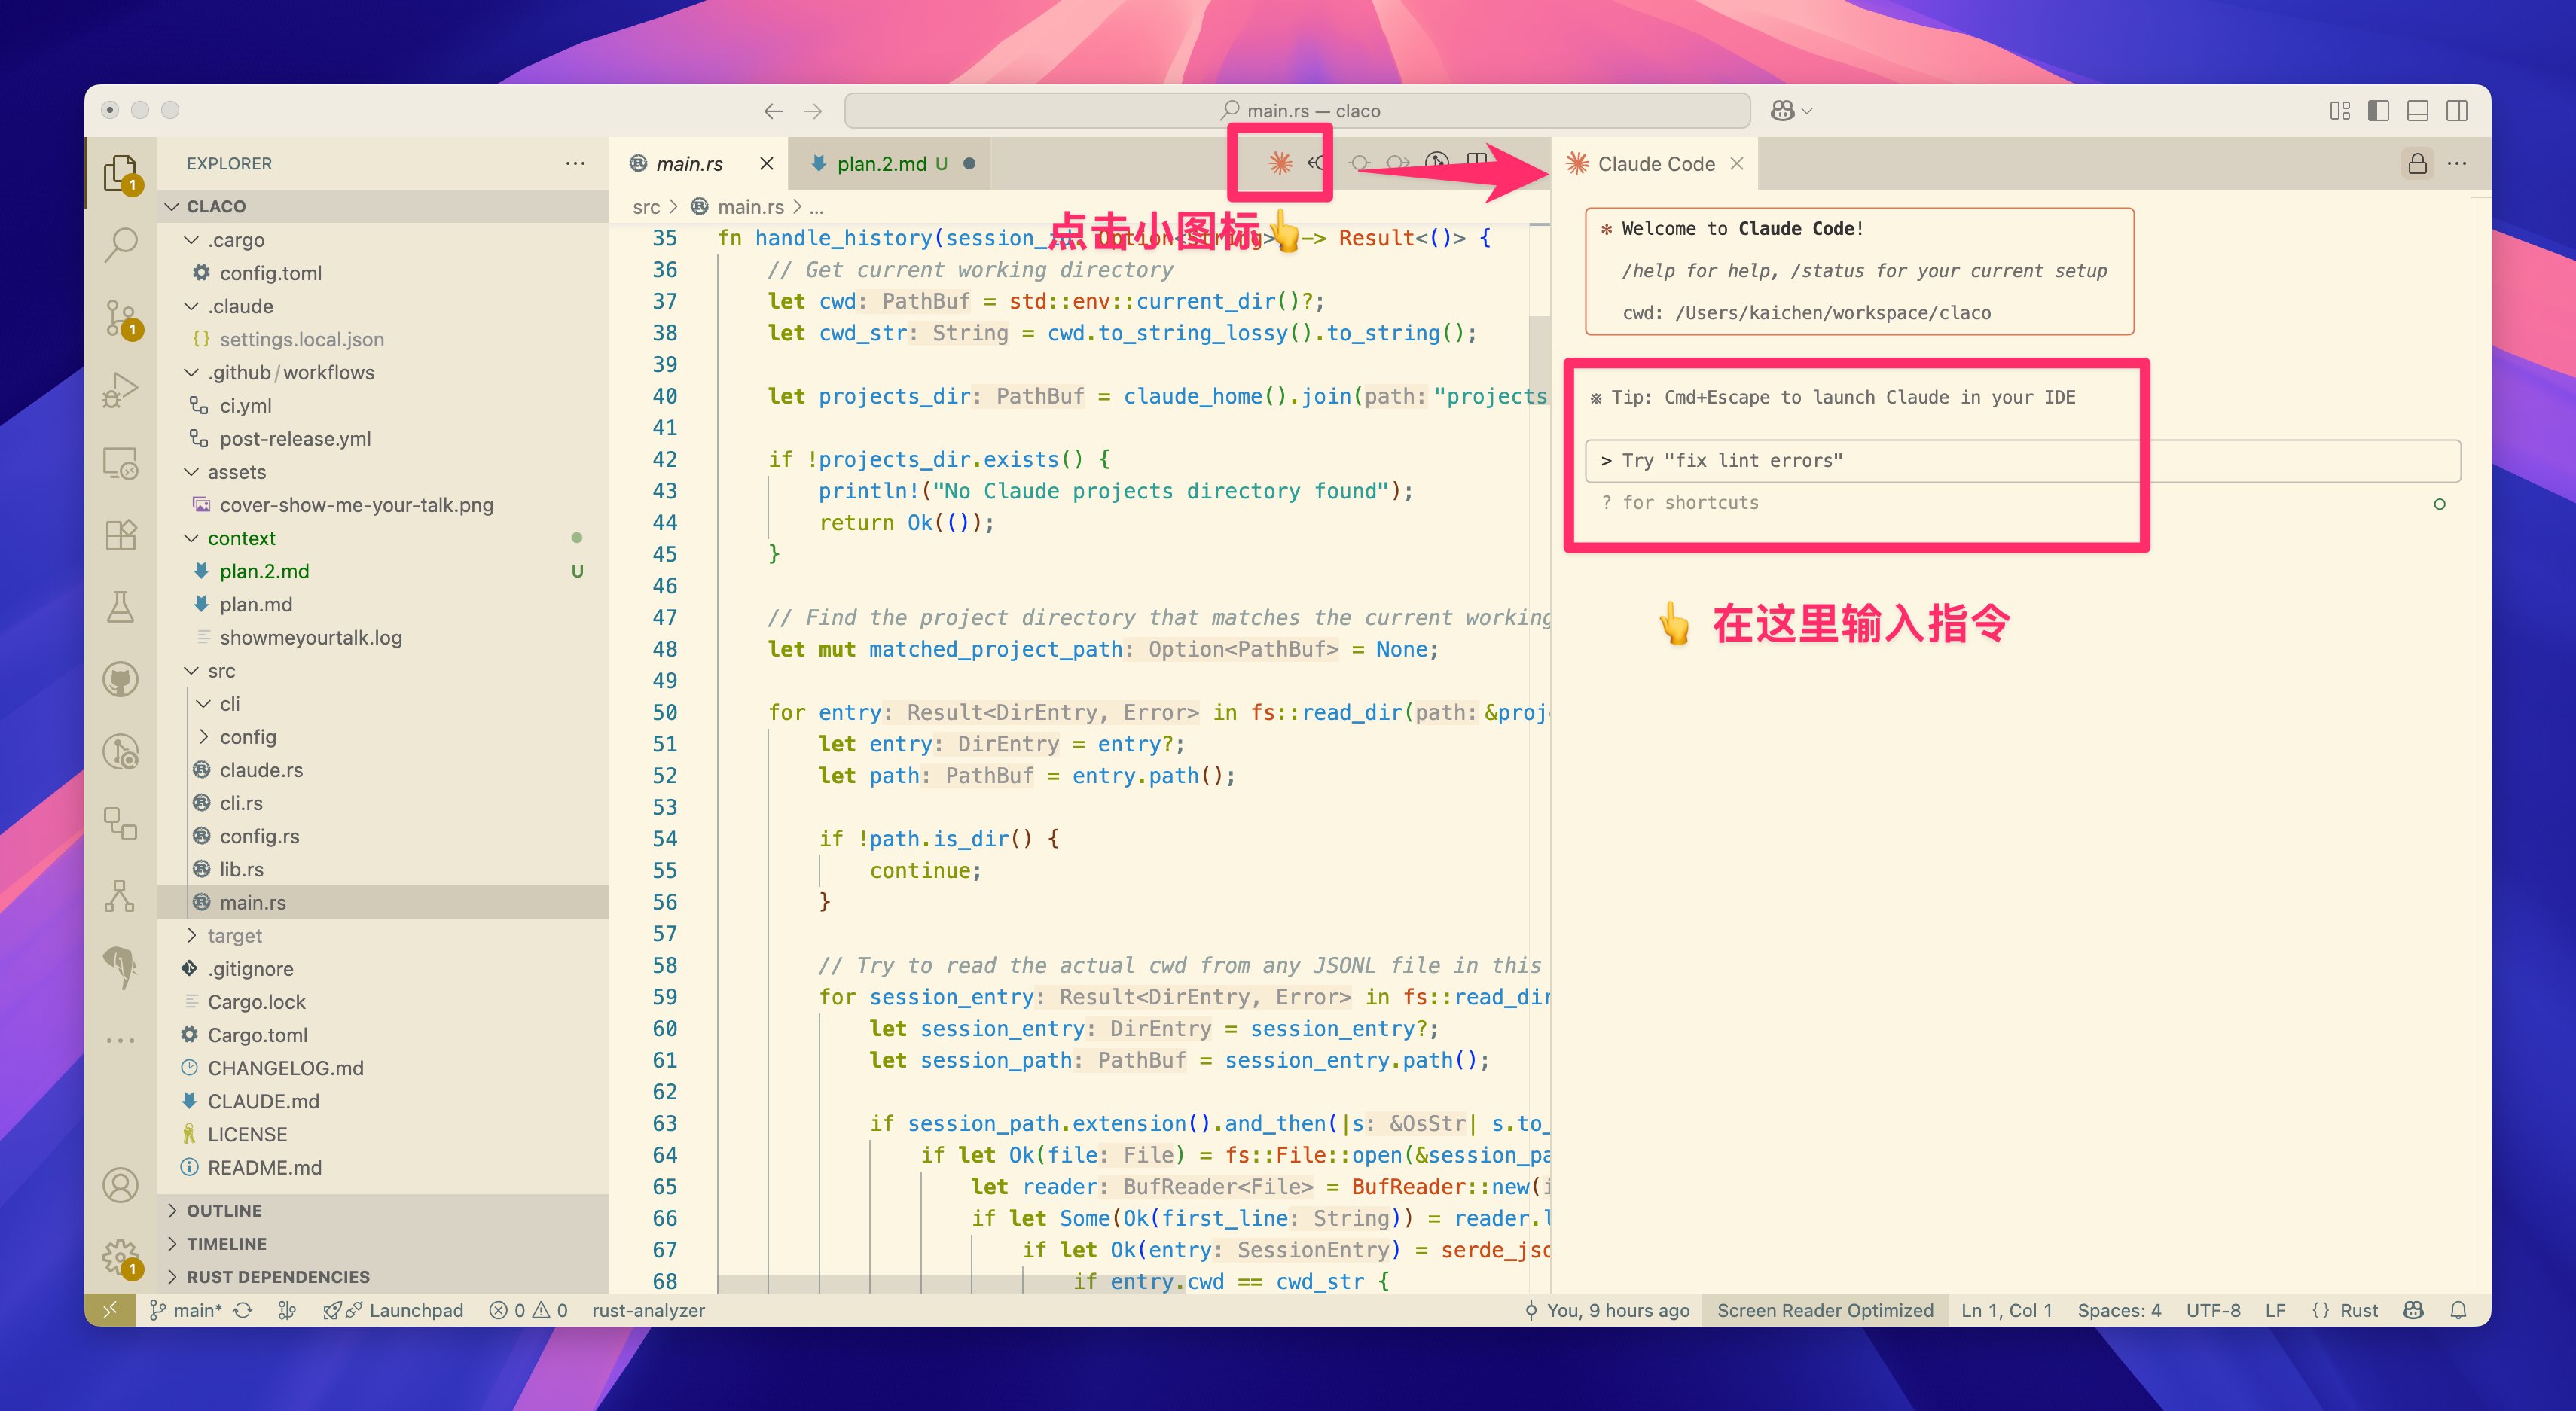This screenshot has height=1411, width=2576.
Task: Click the src breadcrumb
Action: tap(646, 207)
